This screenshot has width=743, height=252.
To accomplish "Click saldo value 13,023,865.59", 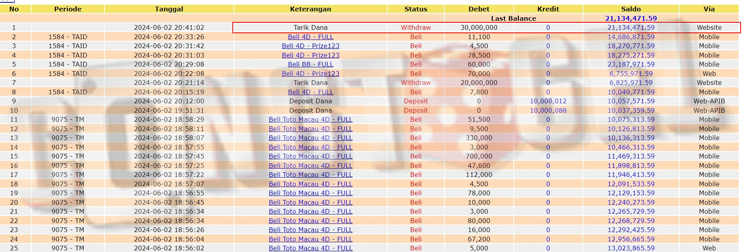I will pyautogui.click(x=631, y=248).
